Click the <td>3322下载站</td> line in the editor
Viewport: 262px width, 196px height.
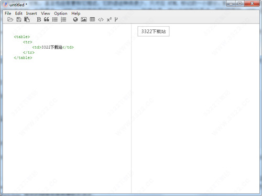tap(53, 47)
